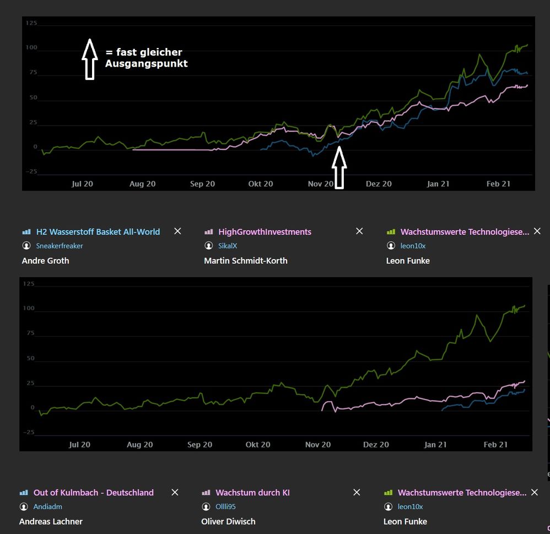Remove HighGrowthInvestments from the chart comparison

coord(359,231)
